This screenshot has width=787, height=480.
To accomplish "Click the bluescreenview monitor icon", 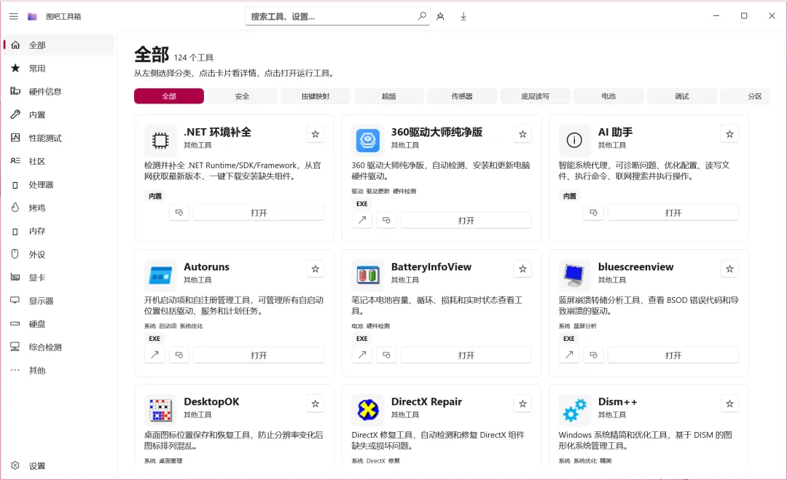I will tap(575, 275).
